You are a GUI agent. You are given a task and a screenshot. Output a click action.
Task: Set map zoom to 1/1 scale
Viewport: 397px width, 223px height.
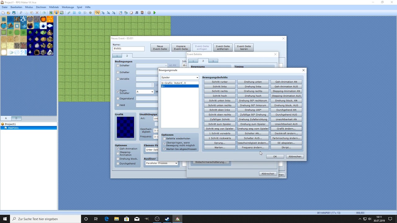click(97, 13)
